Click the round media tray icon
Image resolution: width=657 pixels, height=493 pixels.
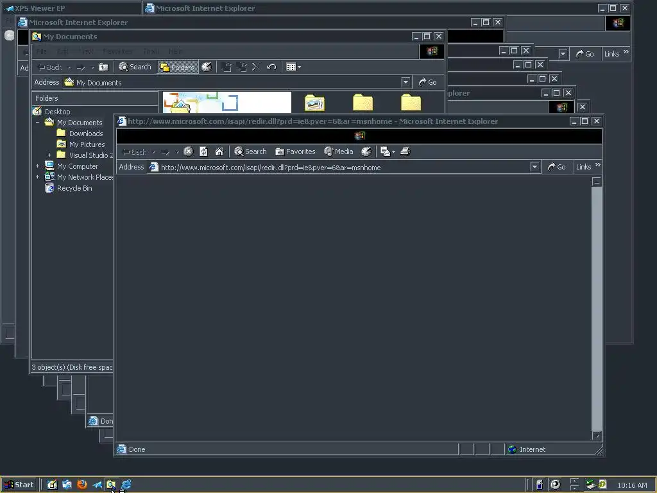(x=555, y=485)
